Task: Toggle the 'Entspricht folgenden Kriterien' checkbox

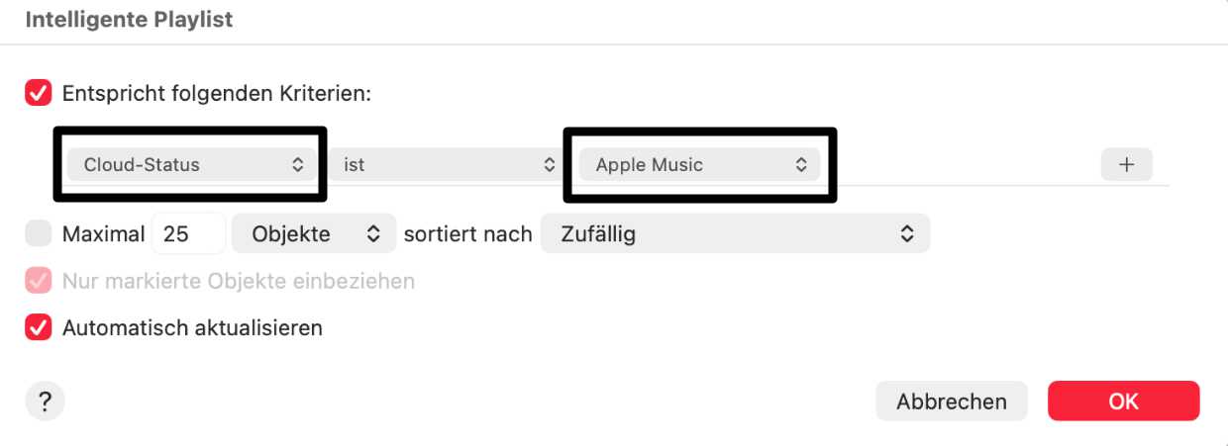Action: (39, 94)
